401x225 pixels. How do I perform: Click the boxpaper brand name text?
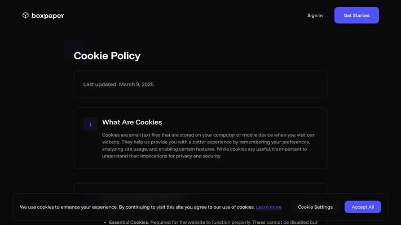47,16
